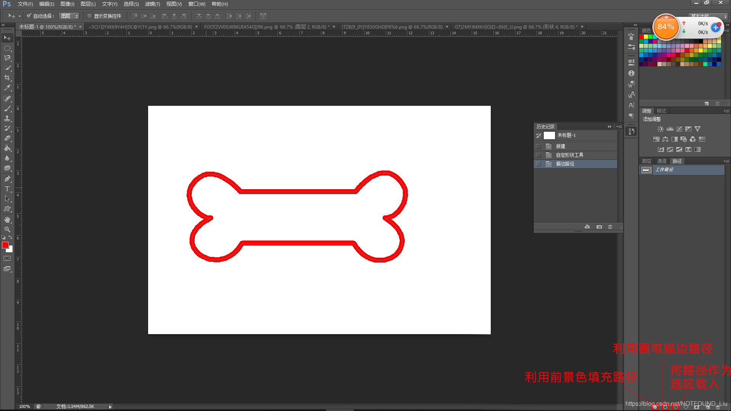Select the 描边路径 history state

coord(565,164)
